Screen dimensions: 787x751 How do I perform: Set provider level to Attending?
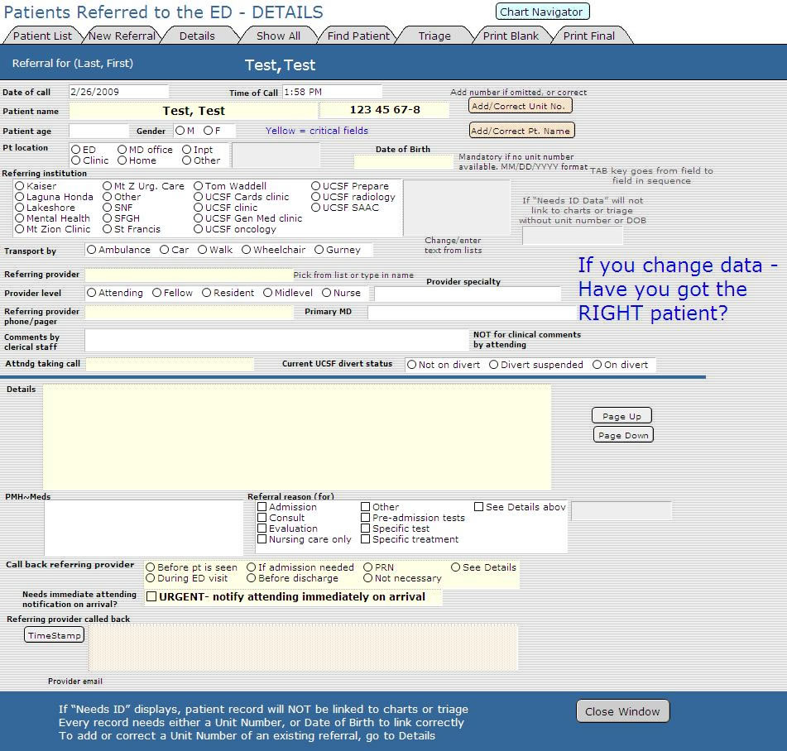pyautogui.click(x=92, y=293)
